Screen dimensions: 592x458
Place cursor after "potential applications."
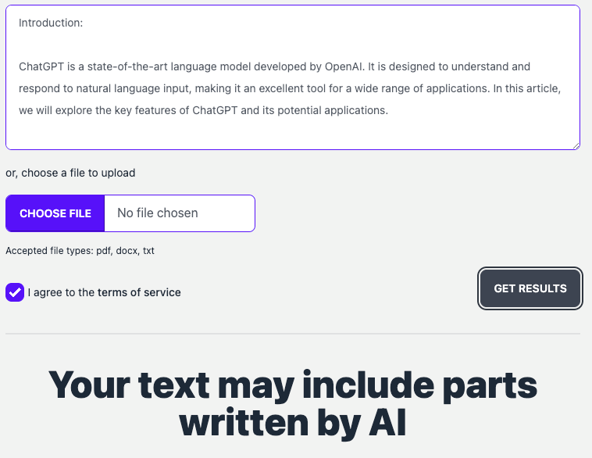point(388,110)
